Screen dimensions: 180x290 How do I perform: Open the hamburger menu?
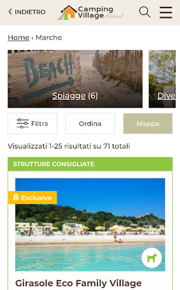[x=166, y=12]
